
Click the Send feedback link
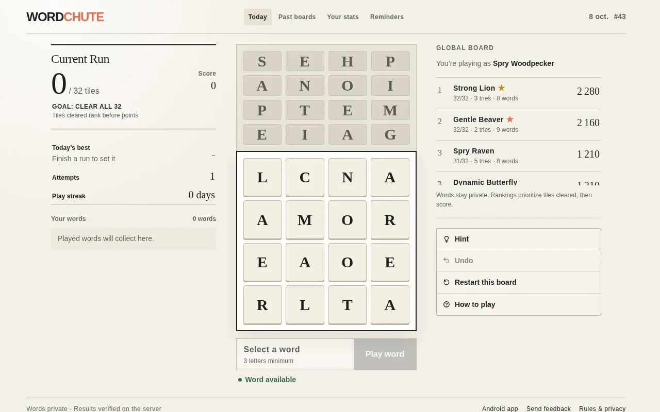coord(549,409)
